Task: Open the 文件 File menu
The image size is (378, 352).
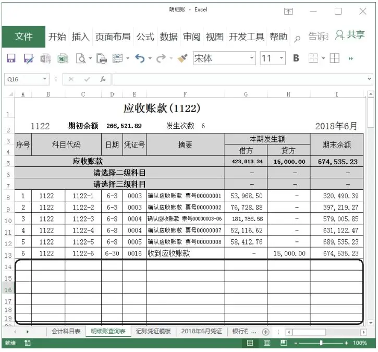Action: pos(23,37)
